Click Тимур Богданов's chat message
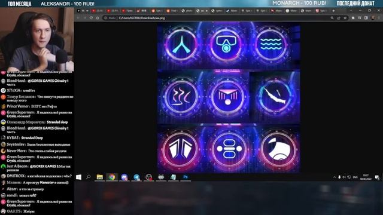This screenshot has height=215, width=383. [37, 99]
